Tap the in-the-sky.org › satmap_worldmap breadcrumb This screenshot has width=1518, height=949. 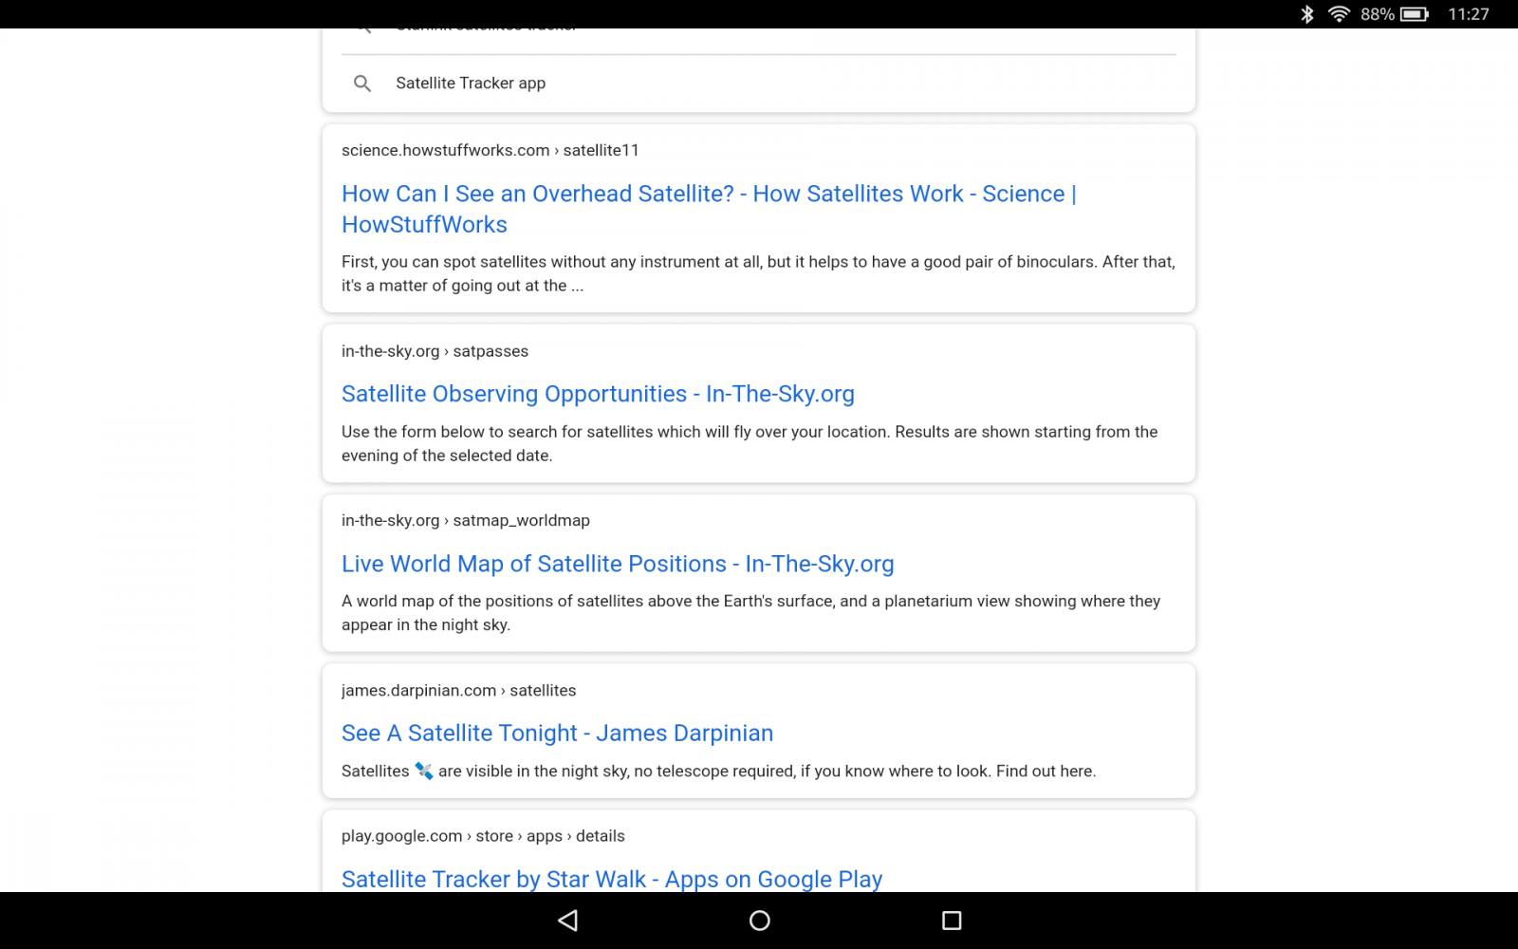[x=465, y=520]
